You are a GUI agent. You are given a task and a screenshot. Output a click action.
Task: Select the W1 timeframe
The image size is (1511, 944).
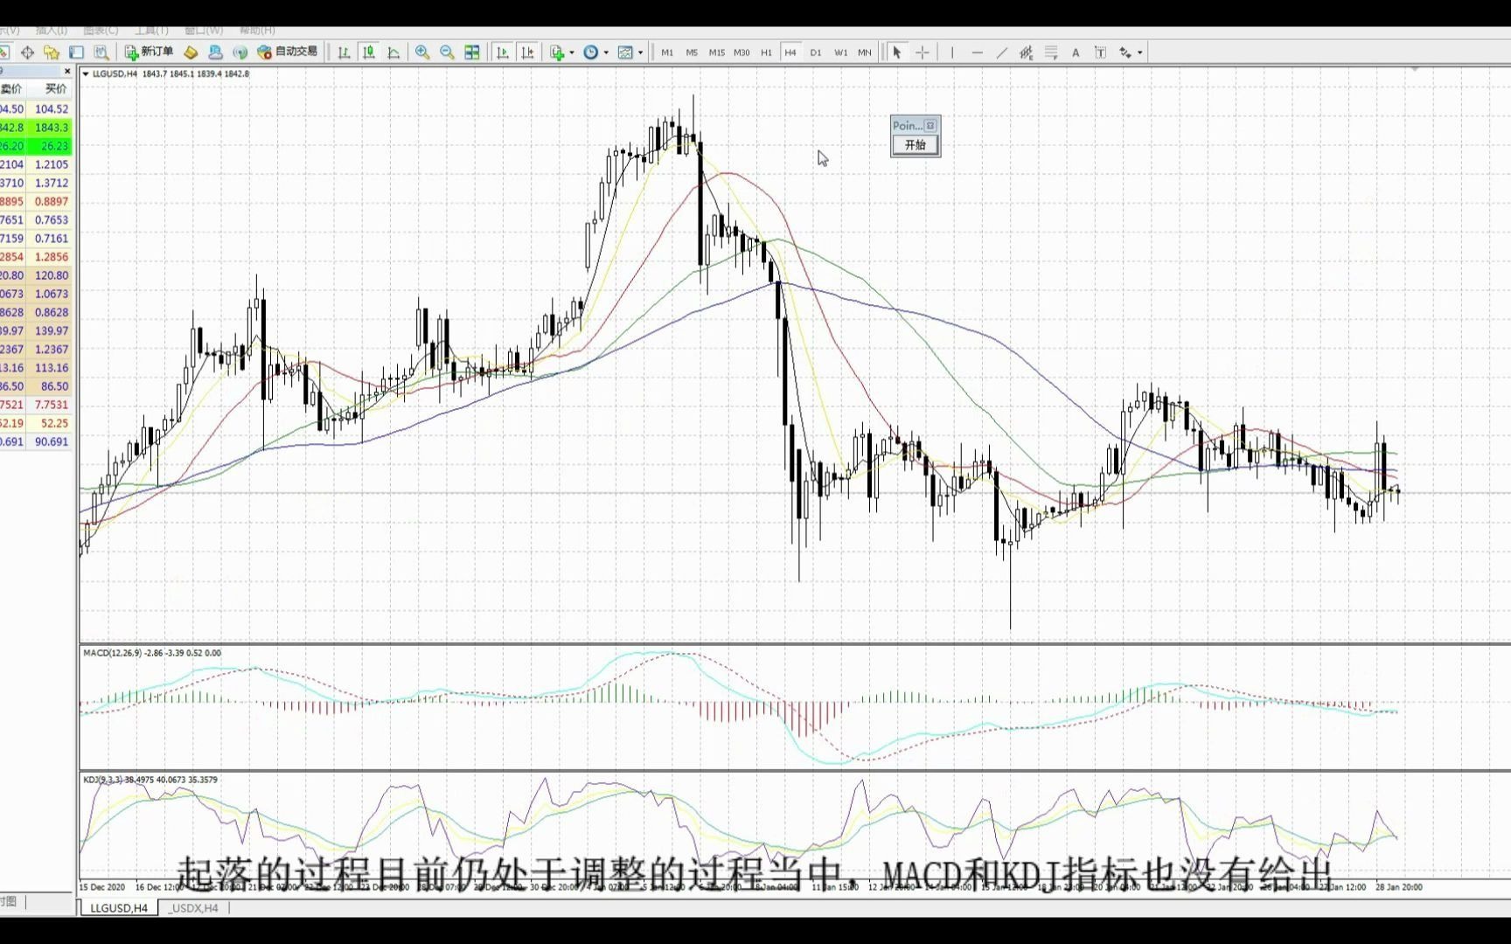840,52
